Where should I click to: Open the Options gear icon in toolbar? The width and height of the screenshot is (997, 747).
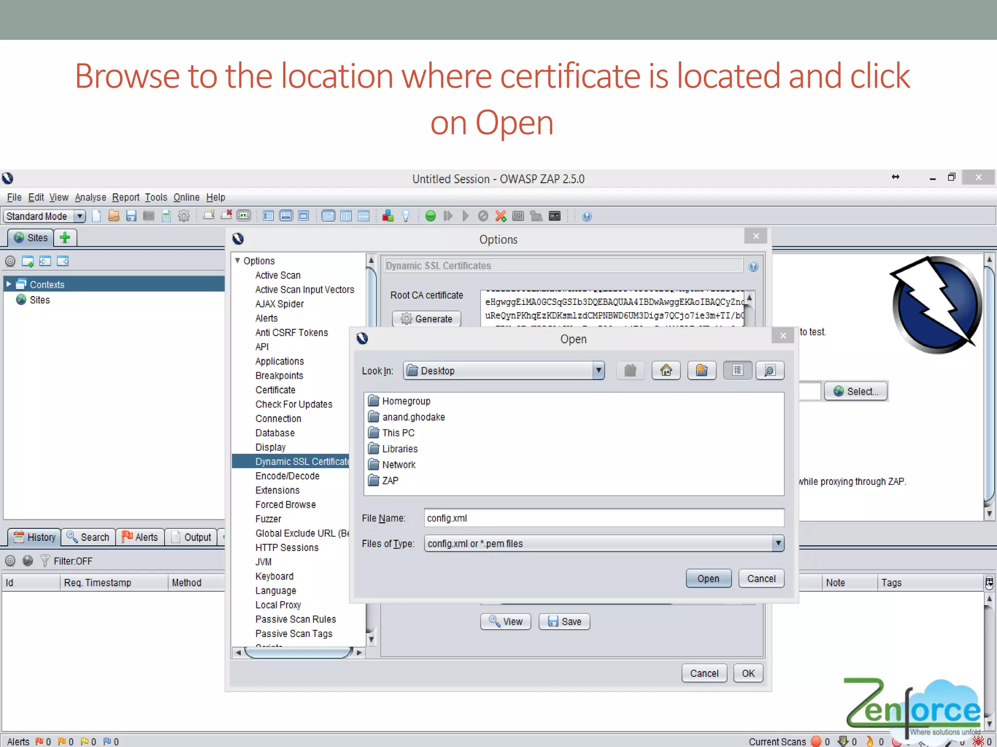click(184, 216)
